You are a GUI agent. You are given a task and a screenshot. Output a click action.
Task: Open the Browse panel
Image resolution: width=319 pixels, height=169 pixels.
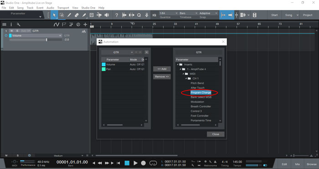click(x=312, y=164)
